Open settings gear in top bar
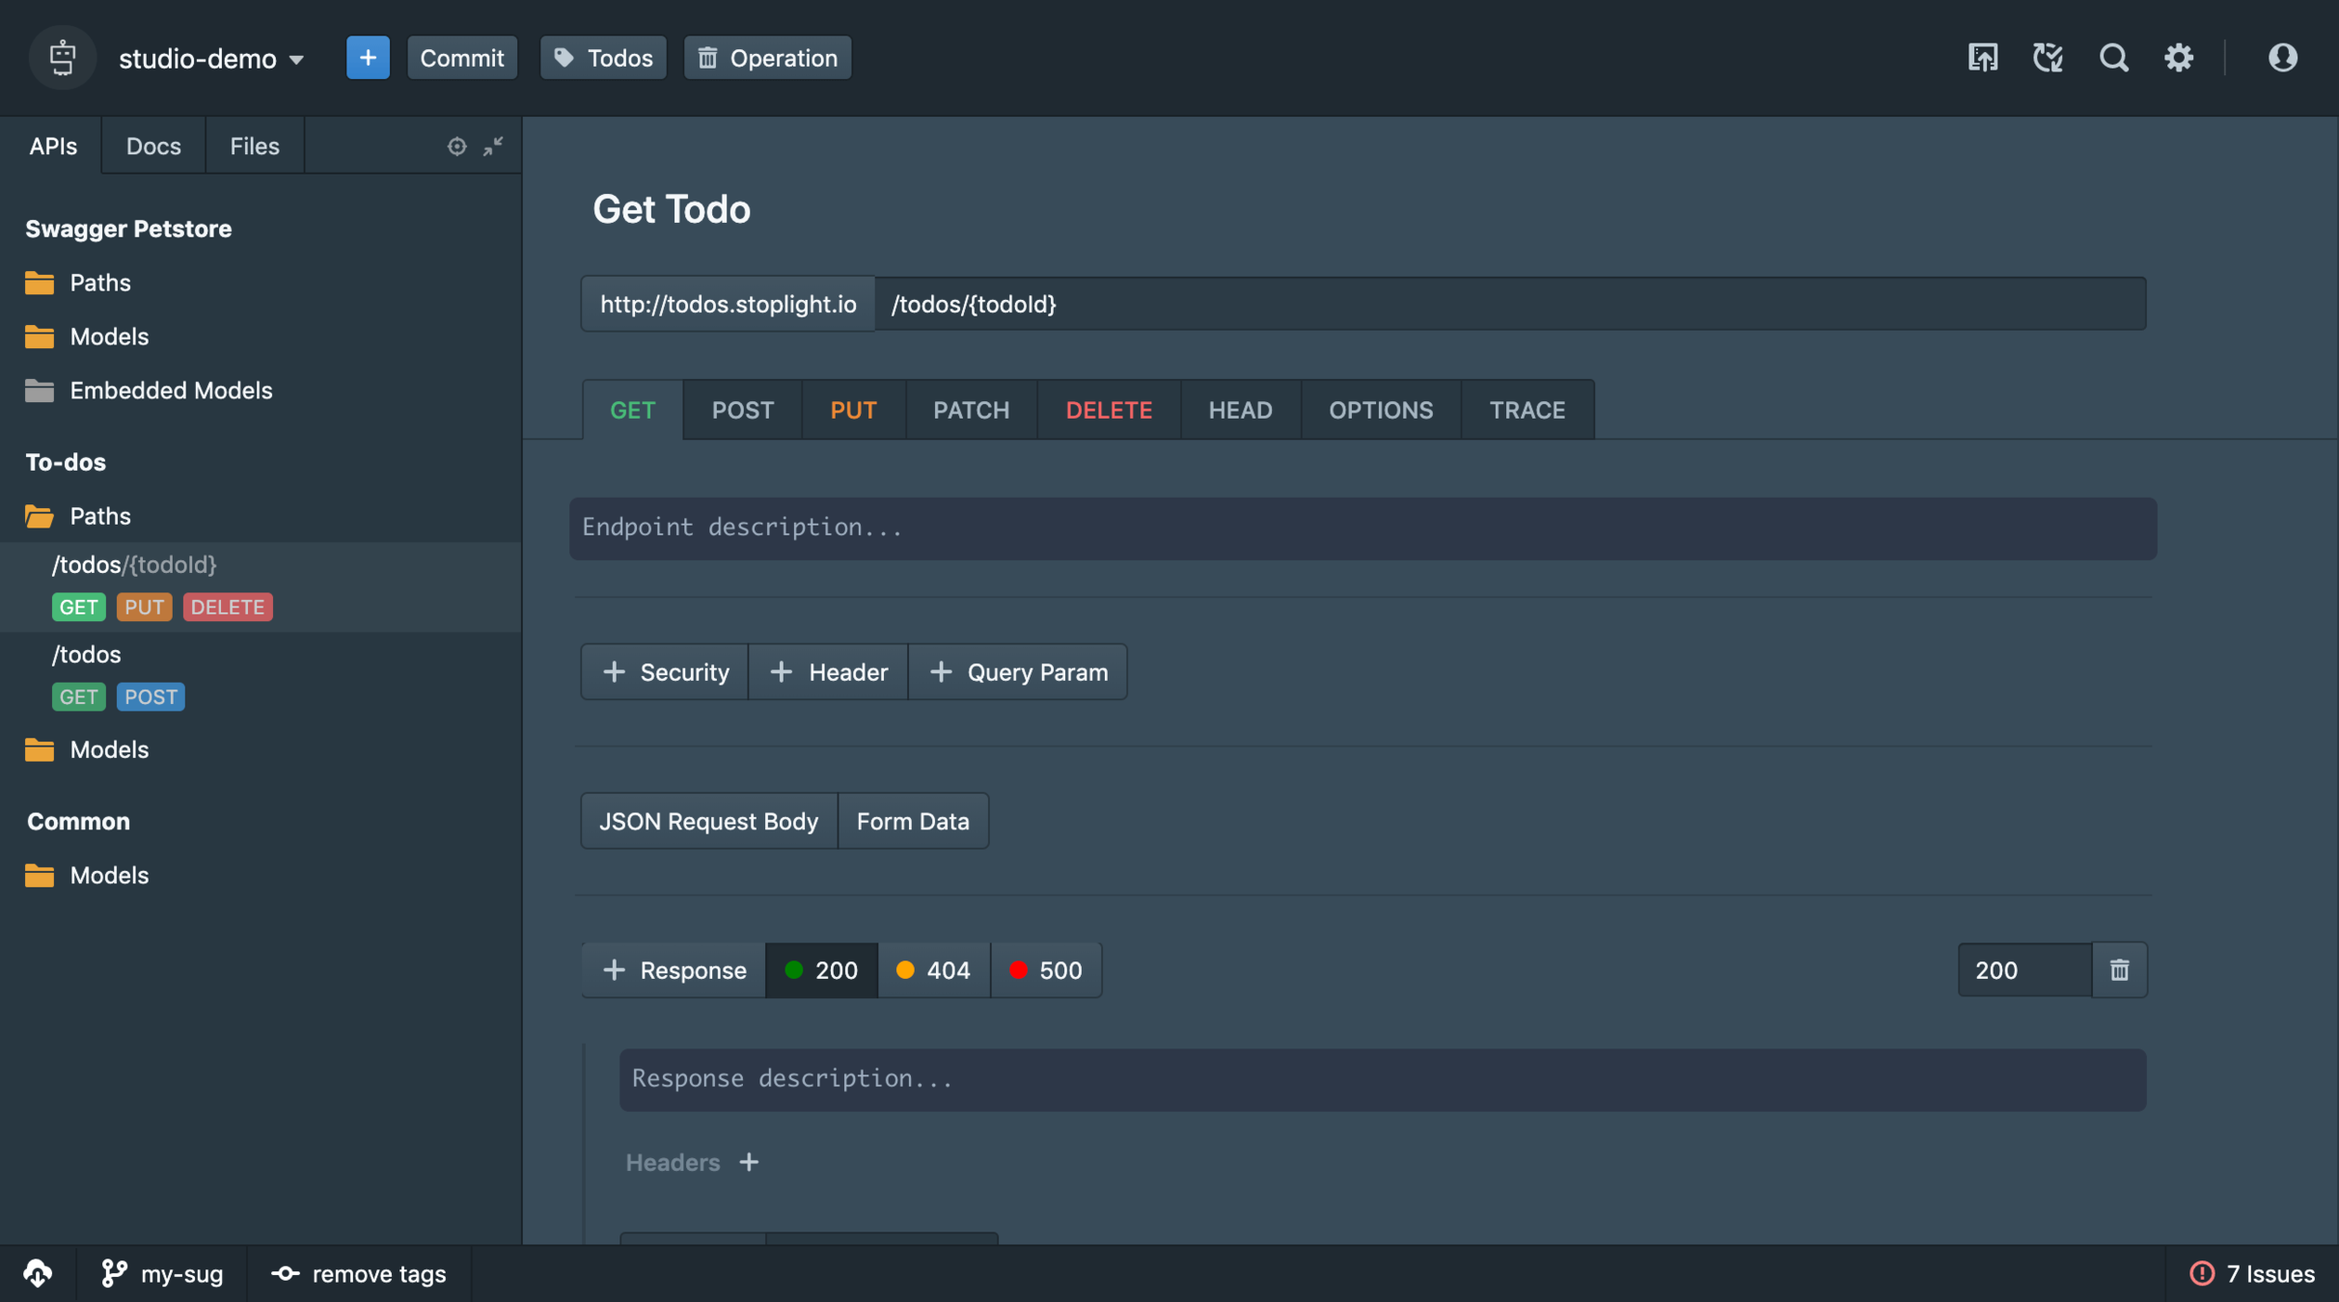2339x1302 pixels. 2179,58
